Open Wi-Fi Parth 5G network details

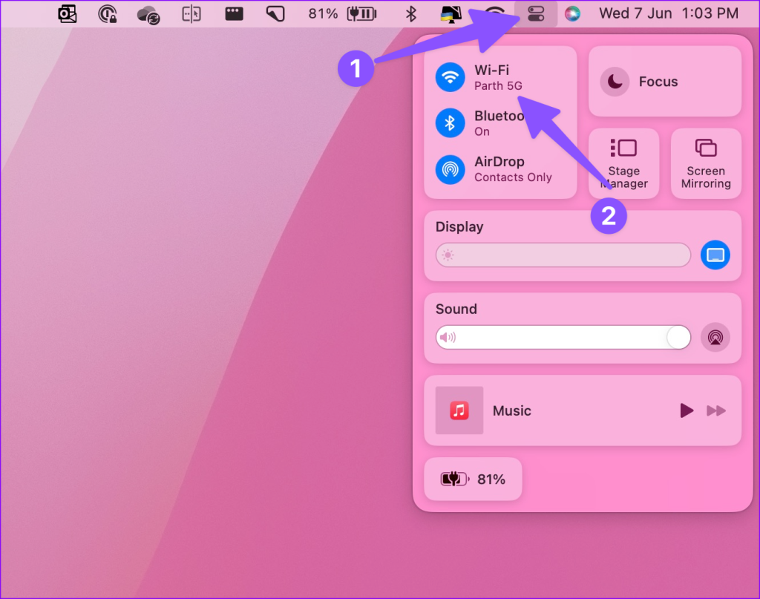498,77
